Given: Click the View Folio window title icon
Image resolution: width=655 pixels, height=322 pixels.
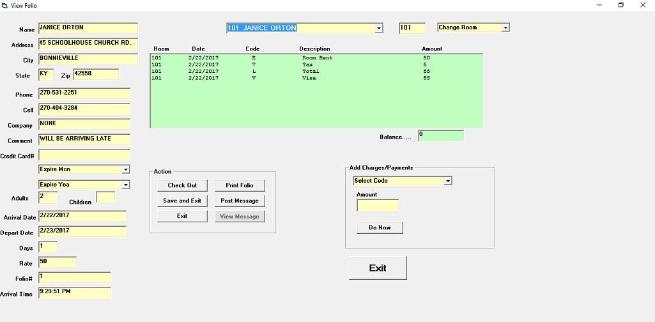Looking at the screenshot, I should pyautogui.click(x=4, y=5).
